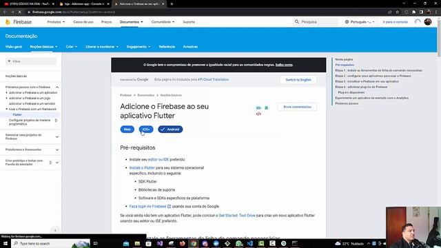Open Instale o Flutter link
The height and width of the screenshot is (248, 441).
point(142,168)
